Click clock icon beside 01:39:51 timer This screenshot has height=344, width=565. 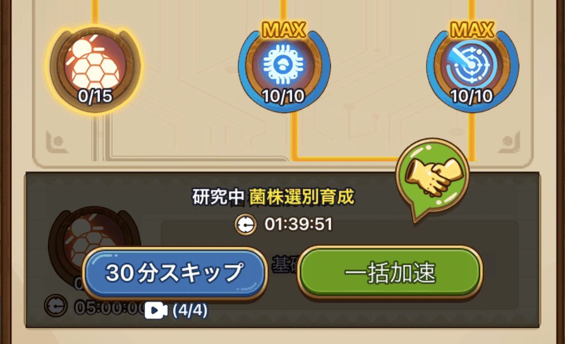[x=245, y=224]
